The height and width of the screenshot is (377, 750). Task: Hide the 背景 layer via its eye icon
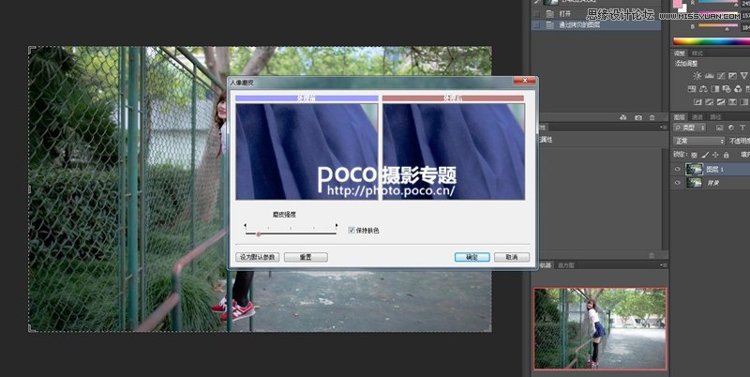[677, 183]
